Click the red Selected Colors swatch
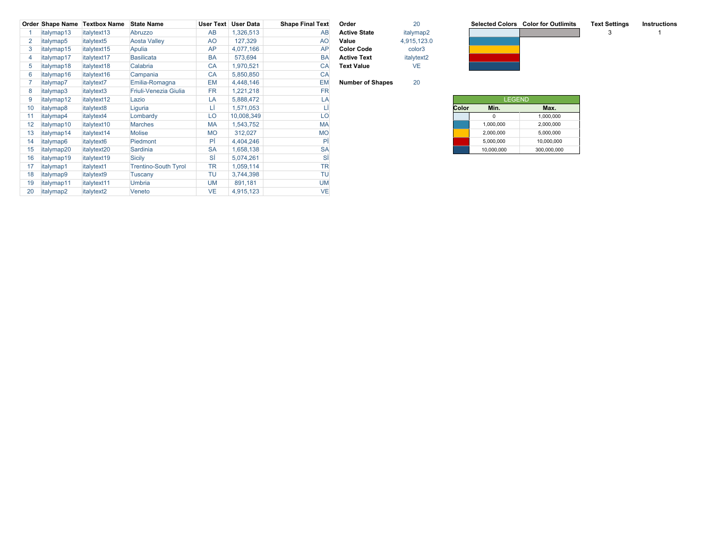701x542 pixels. coord(494,57)
